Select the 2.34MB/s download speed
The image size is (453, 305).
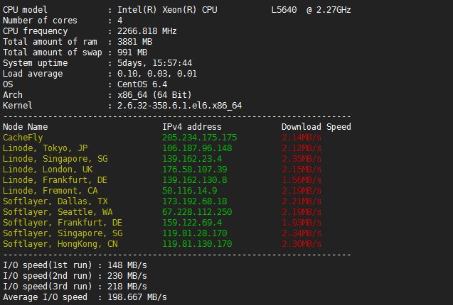[x=302, y=233]
